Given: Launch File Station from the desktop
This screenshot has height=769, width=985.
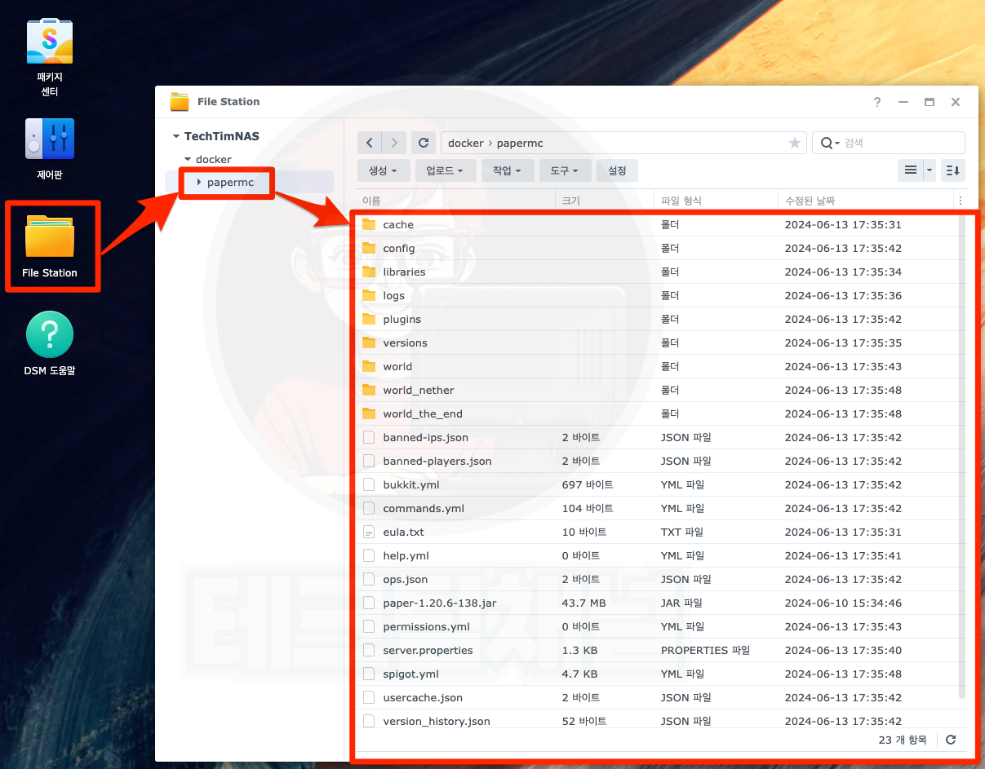Looking at the screenshot, I should coord(50,237).
